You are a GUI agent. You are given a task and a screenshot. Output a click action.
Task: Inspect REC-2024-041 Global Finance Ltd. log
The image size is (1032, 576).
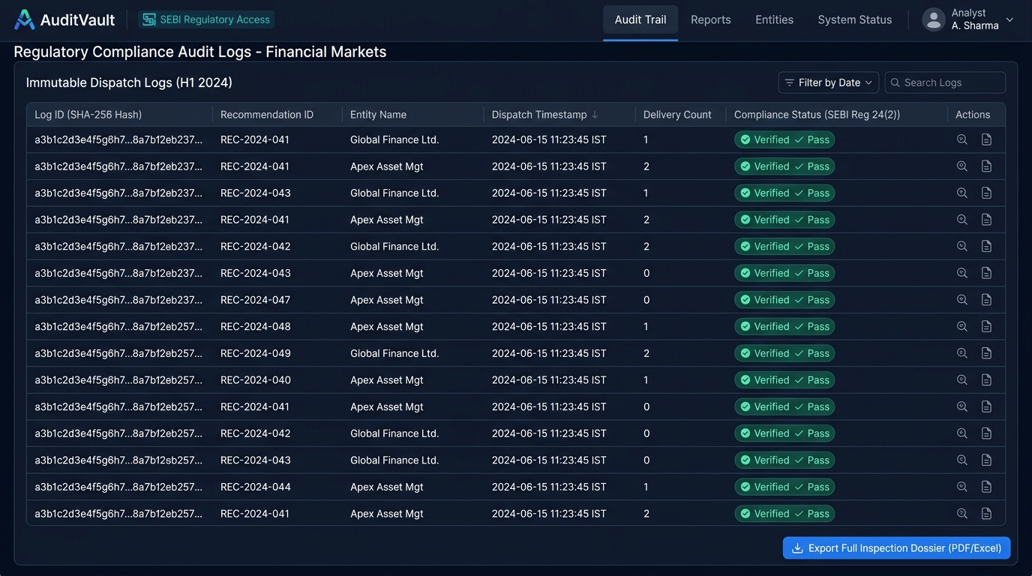pos(962,139)
